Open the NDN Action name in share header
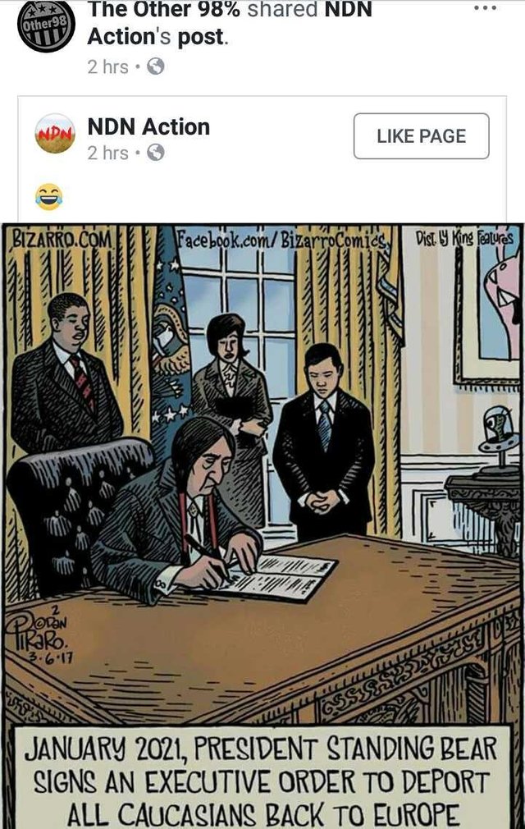Image resolution: width=525 pixels, height=829 pixels. (x=230, y=23)
